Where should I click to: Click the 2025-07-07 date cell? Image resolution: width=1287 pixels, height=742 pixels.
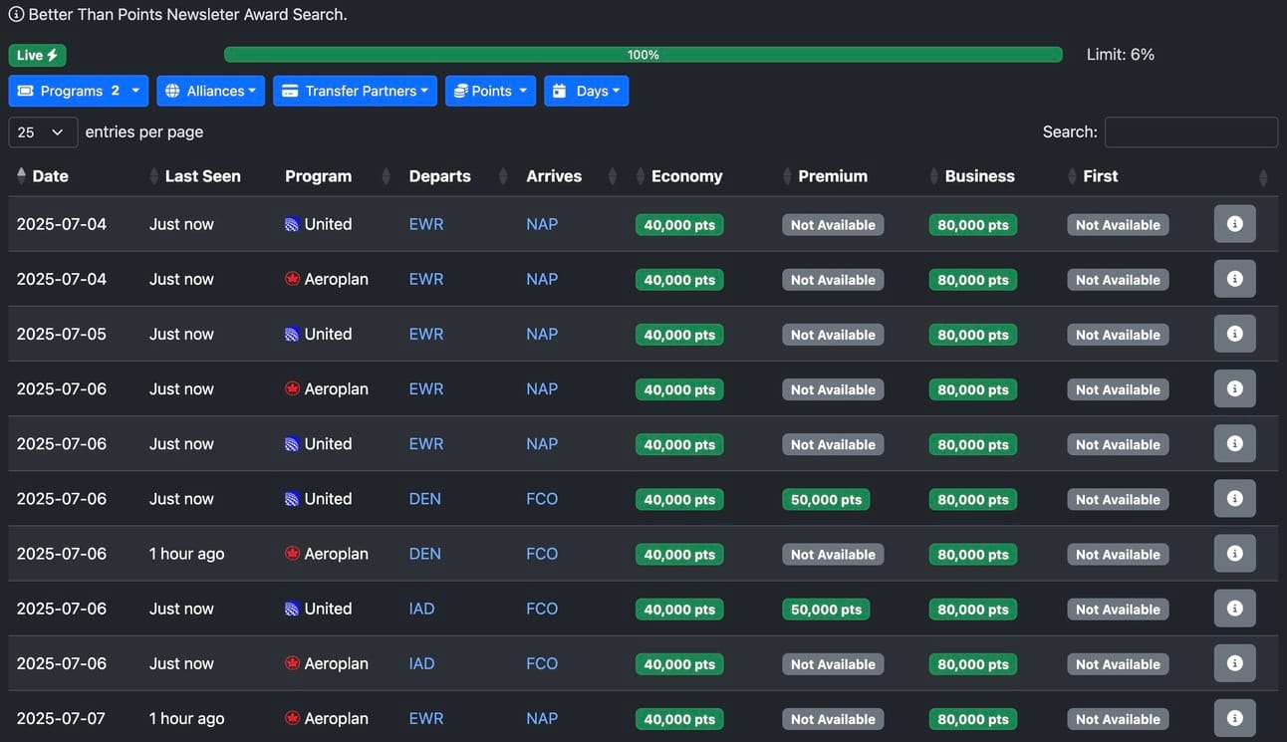click(x=61, y=717)
